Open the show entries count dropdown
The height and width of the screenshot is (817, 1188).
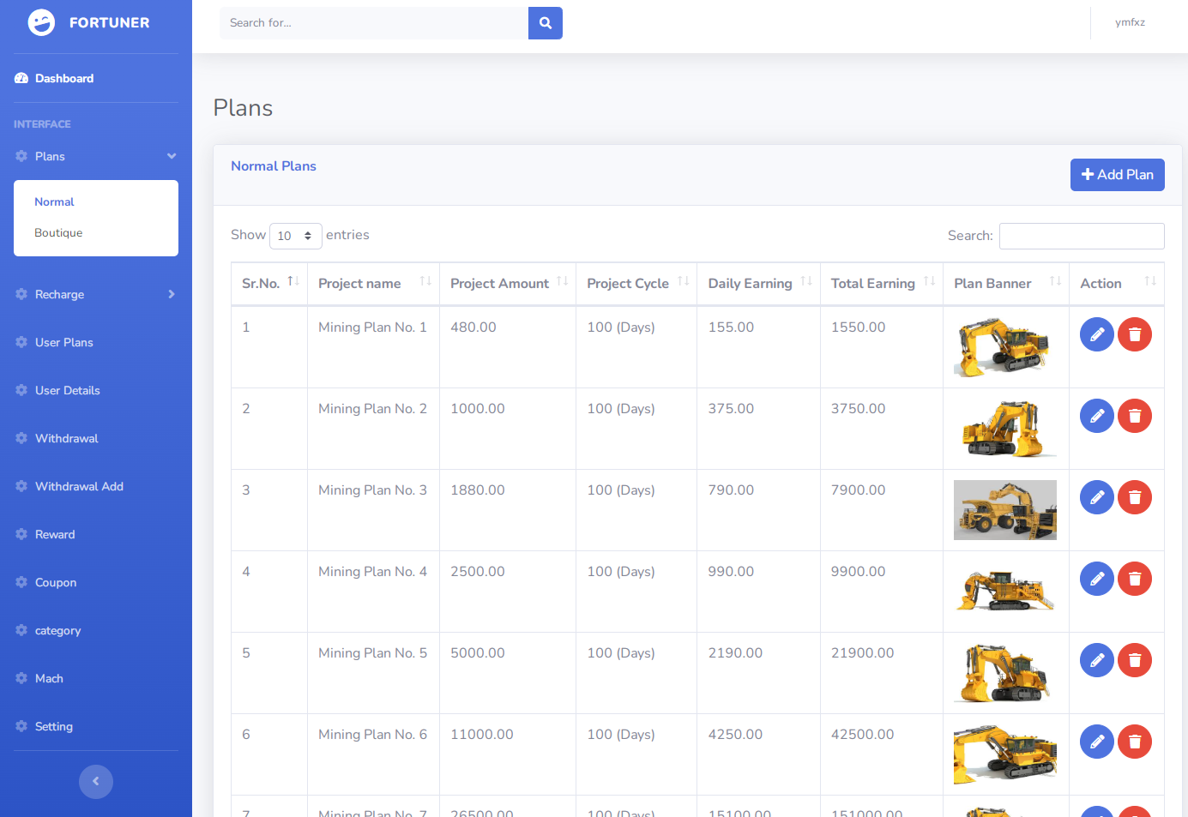coord(295,236)
